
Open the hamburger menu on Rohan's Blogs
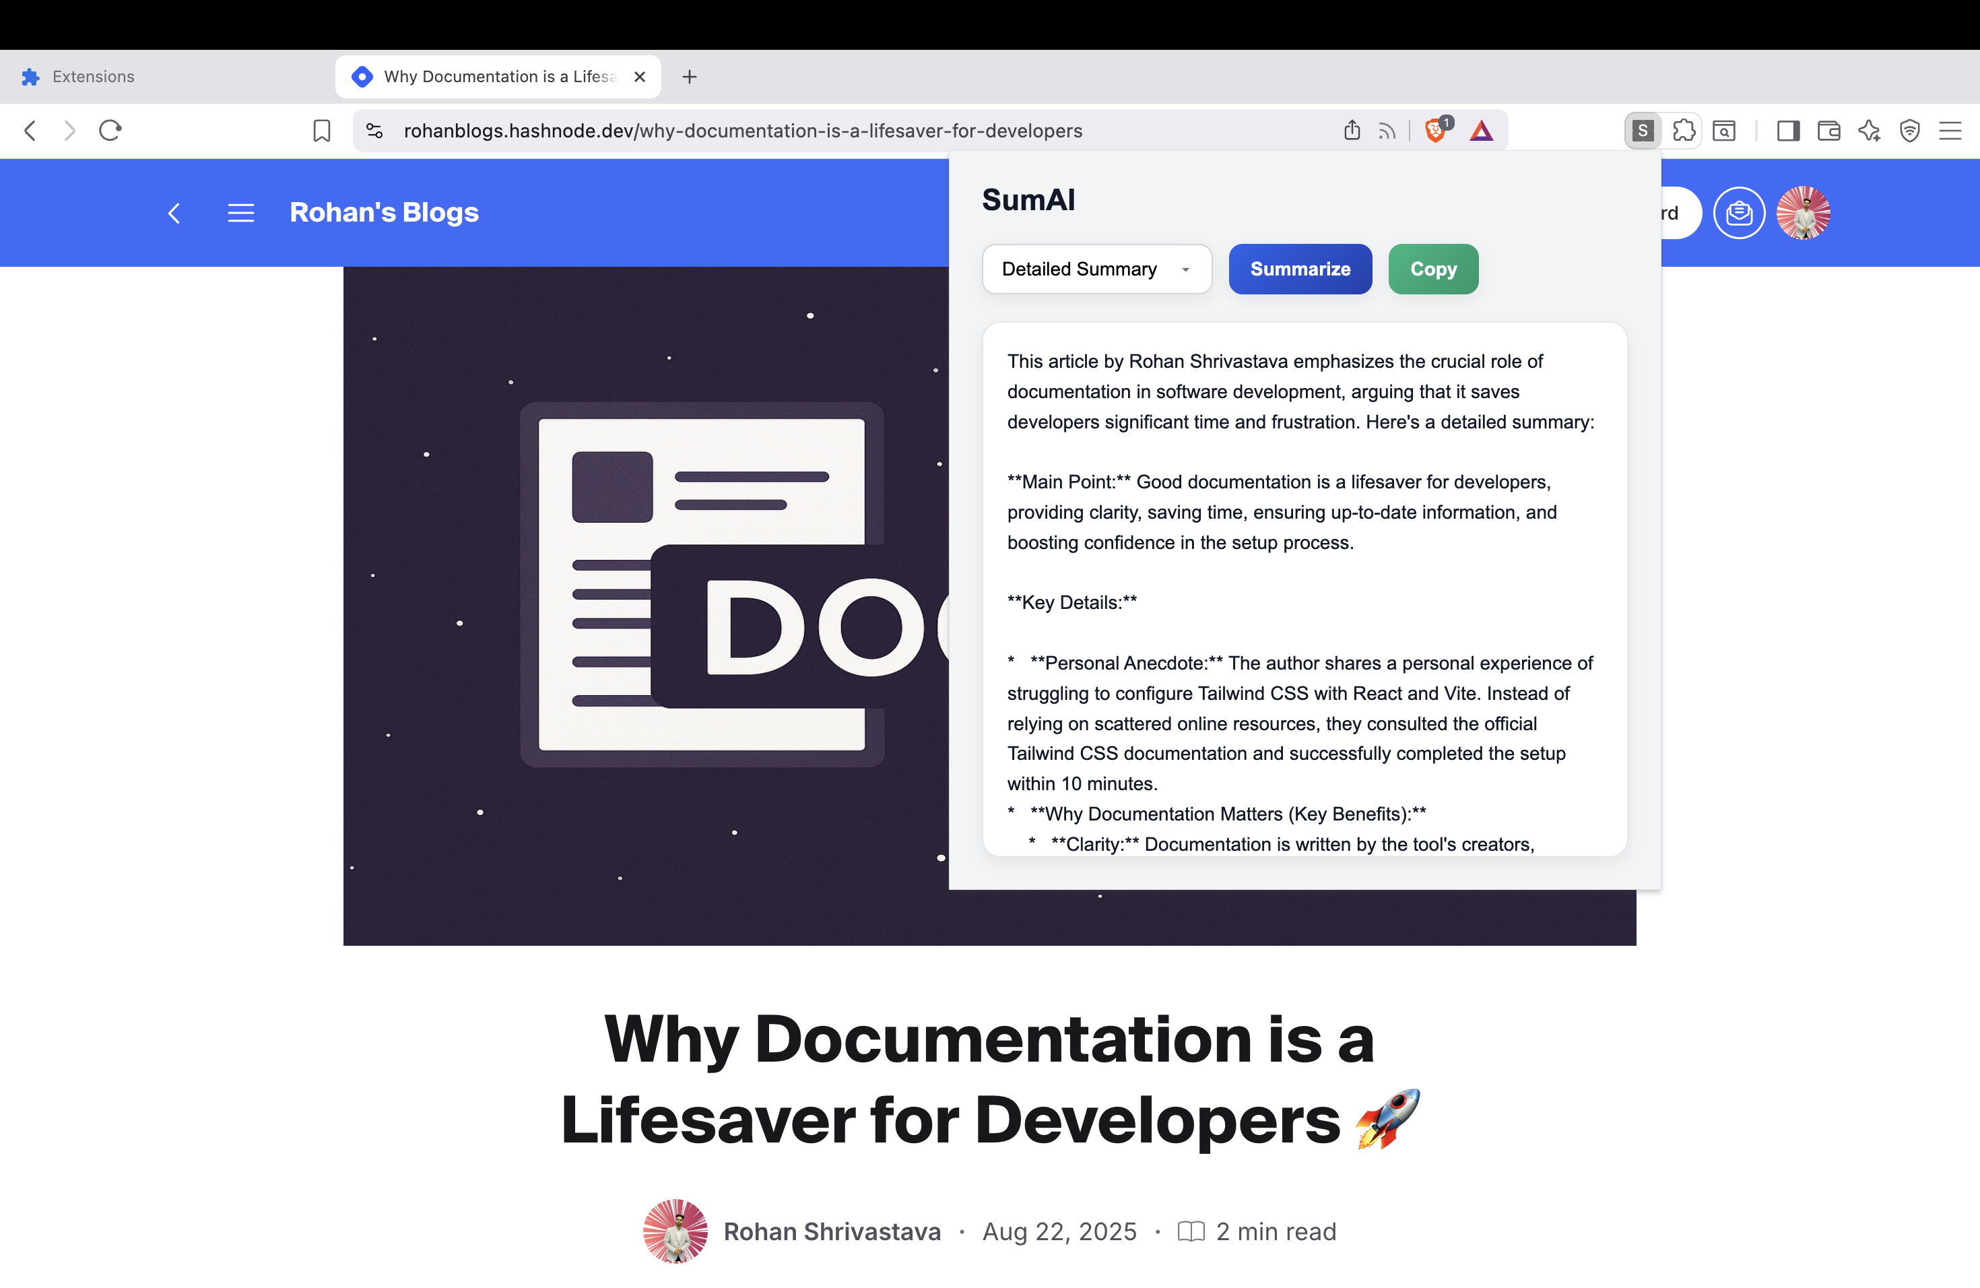click(240, 213)
